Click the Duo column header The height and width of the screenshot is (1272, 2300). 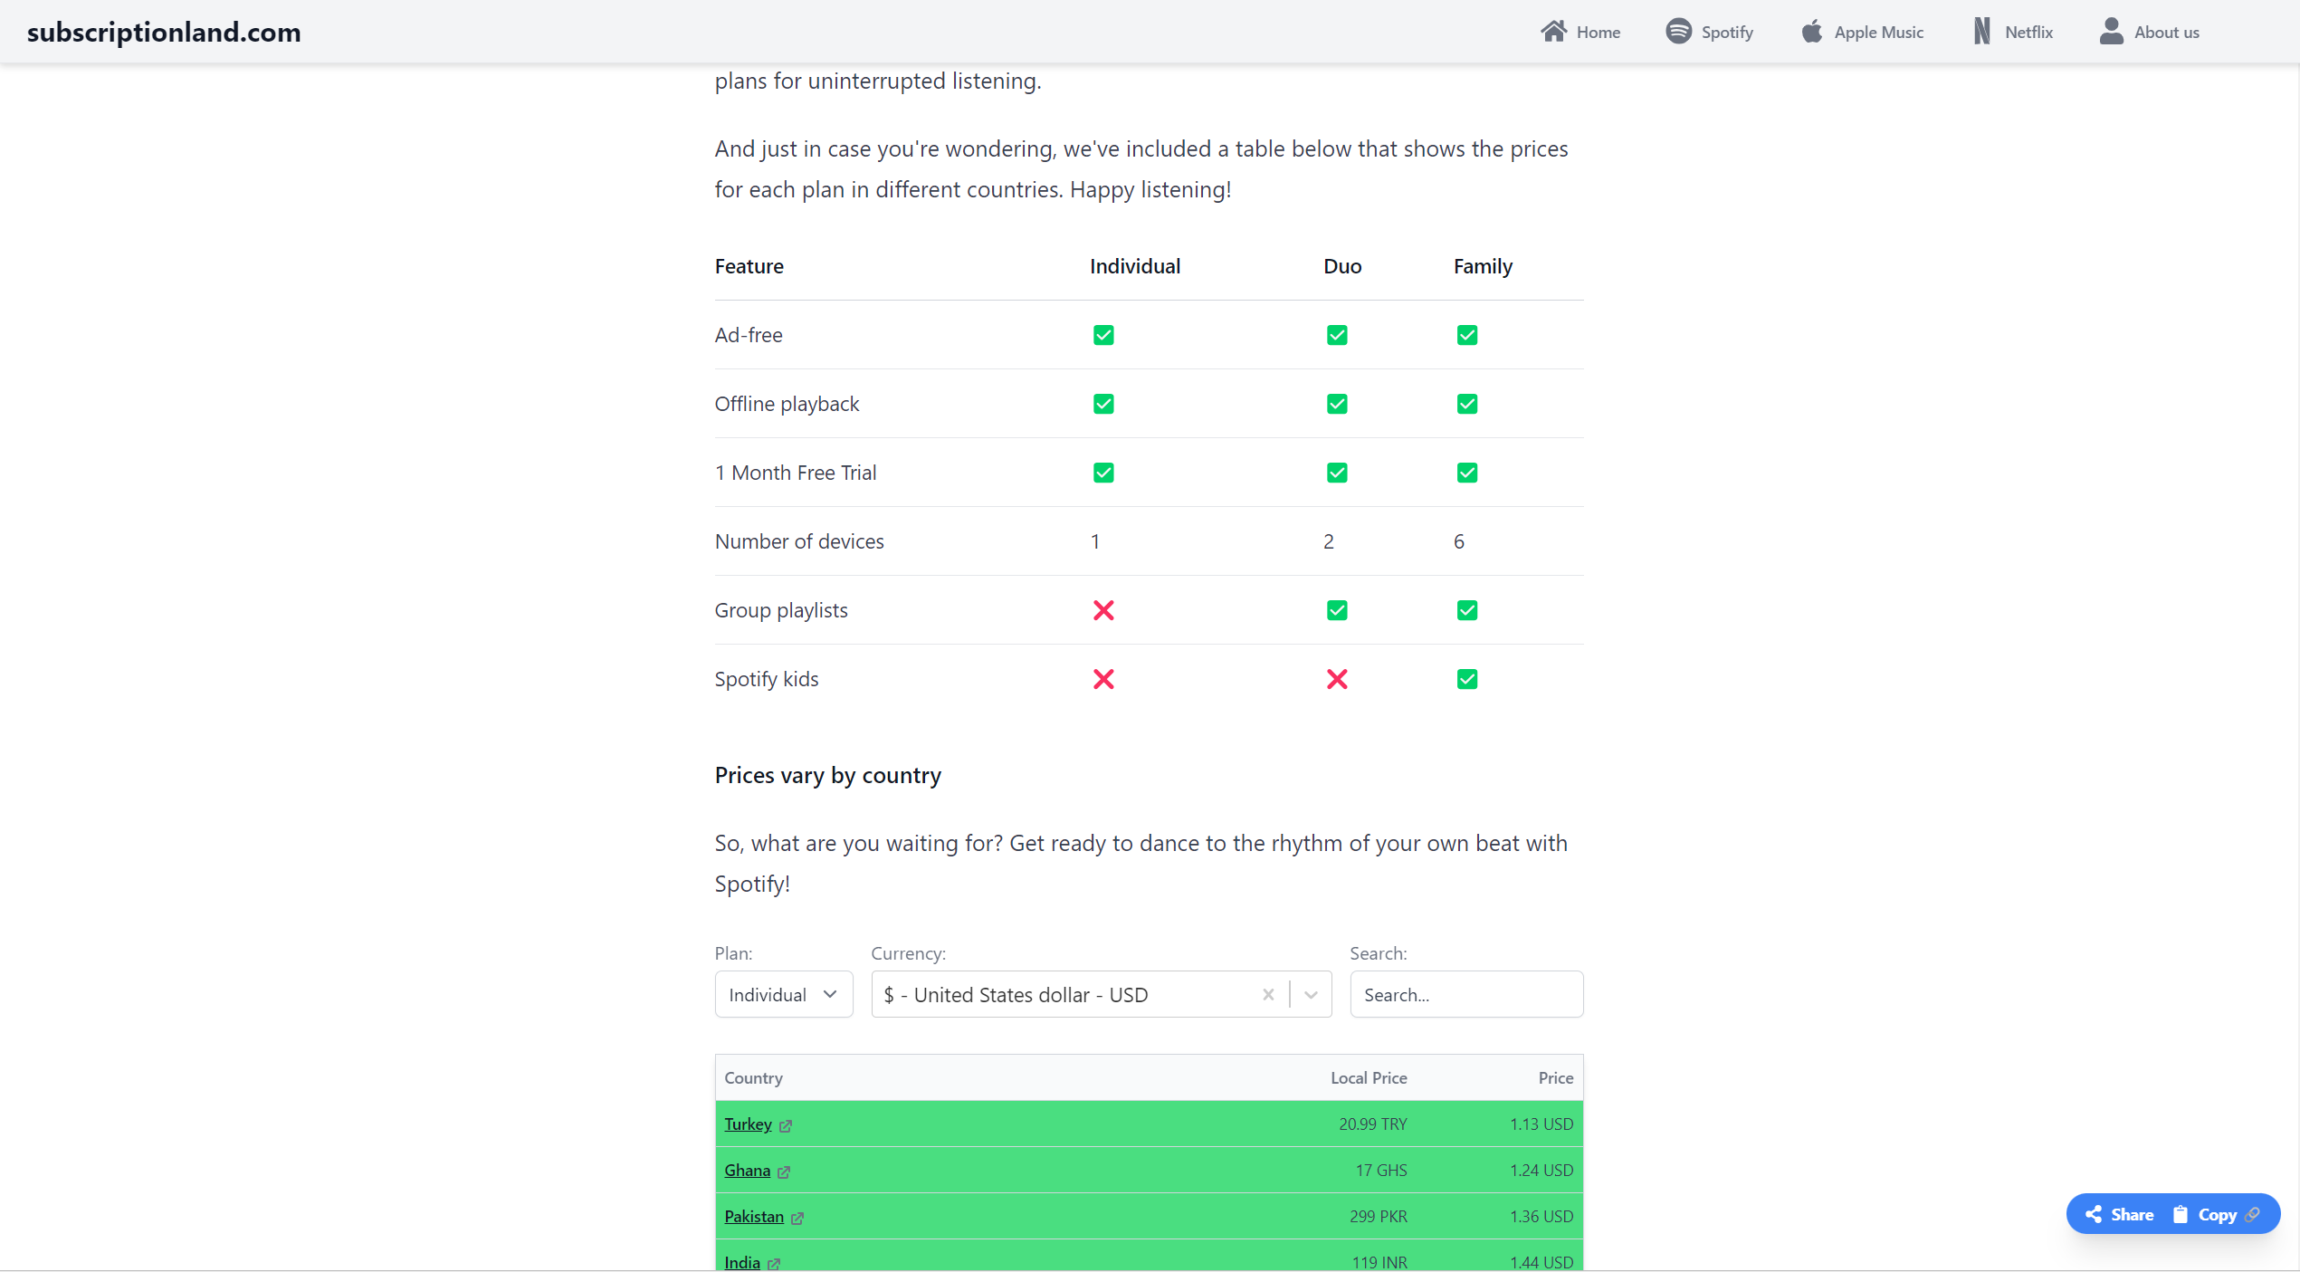pos(1342,266)
